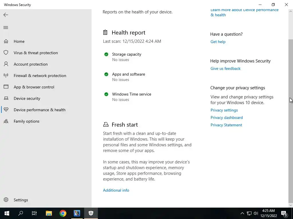Click green check beside Storage capacity
This screenshot has width=293, height=219.
pyautogui.click(x=106, y=54)
